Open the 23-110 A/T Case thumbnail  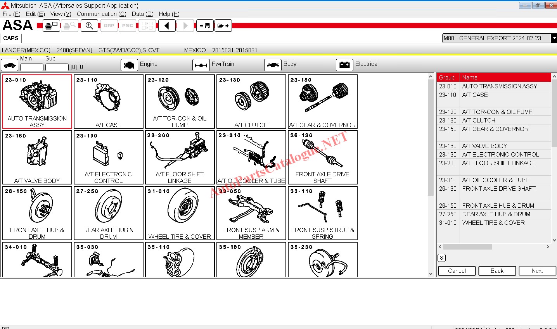pos(109,102)
